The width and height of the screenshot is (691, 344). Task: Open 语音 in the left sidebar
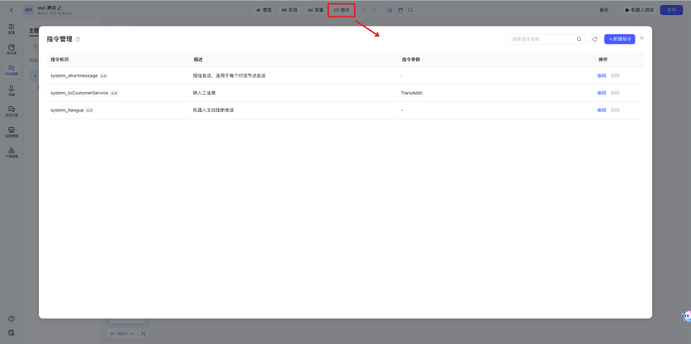click(12, 90)
